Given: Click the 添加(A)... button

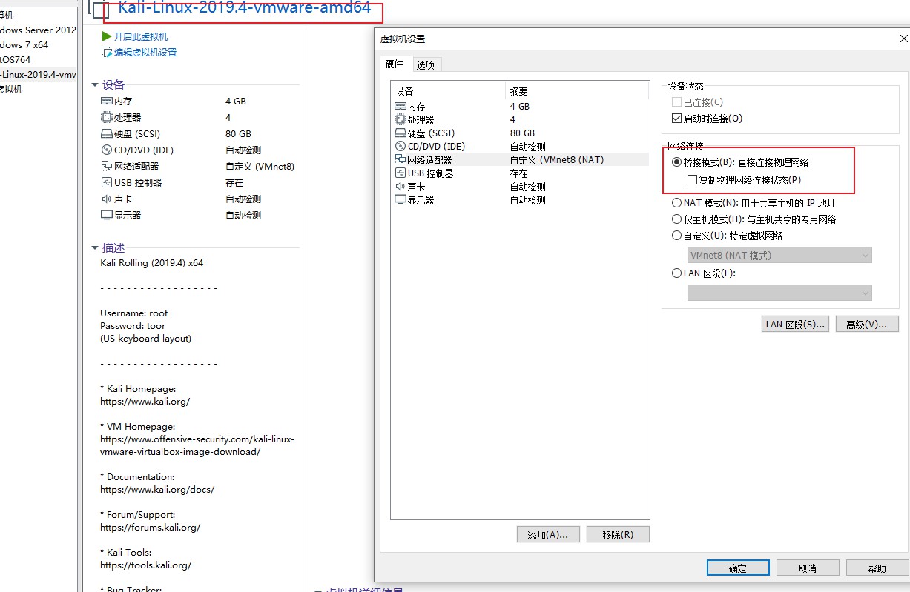Looking at the screenshot, I should (x=548, y=535).
